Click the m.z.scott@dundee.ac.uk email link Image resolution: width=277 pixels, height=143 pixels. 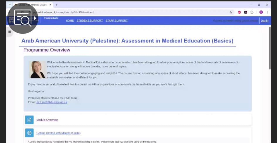52,102
